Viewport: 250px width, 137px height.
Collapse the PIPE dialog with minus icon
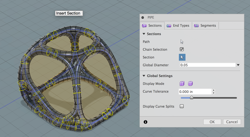(143, 18)
